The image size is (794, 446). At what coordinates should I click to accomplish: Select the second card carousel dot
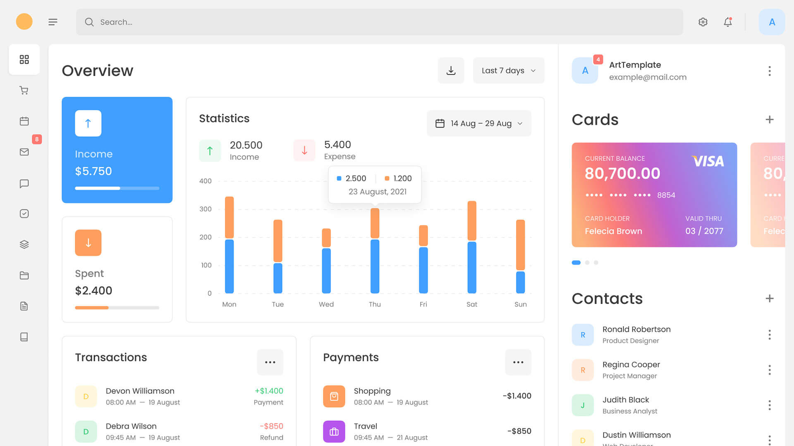click(587, 263)
